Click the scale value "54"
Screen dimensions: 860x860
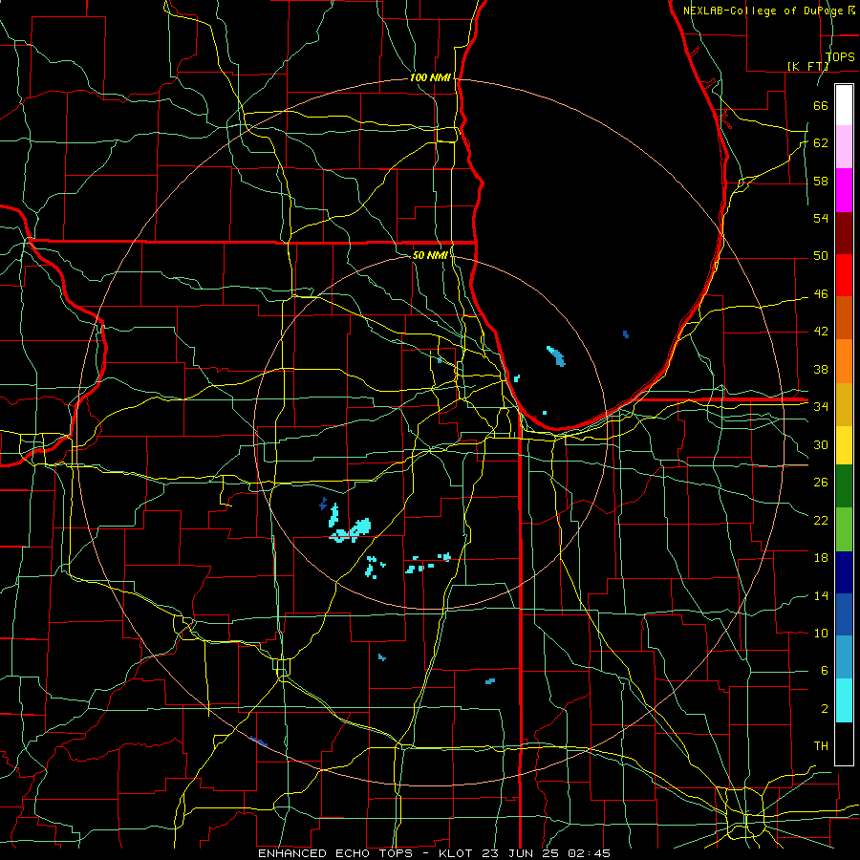pos(821,218)
